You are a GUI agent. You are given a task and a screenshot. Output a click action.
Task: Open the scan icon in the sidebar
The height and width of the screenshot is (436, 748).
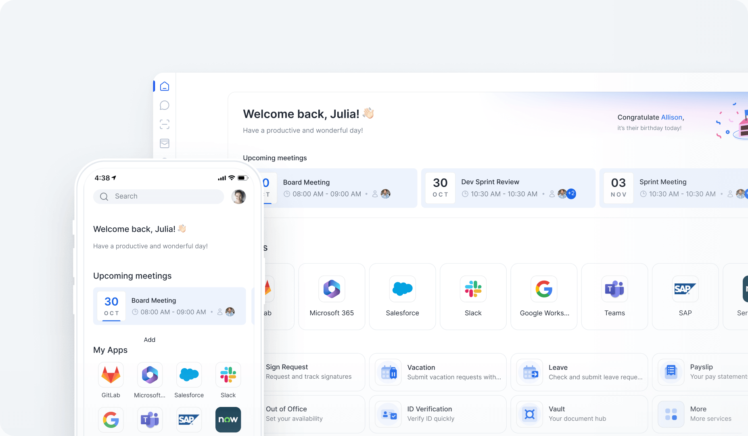point(165,124)
